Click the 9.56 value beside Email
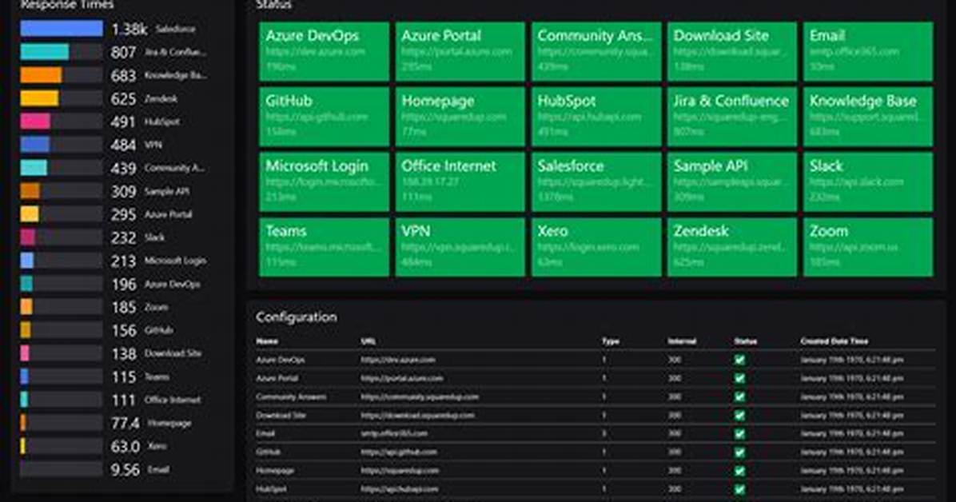 pos(125,469)
